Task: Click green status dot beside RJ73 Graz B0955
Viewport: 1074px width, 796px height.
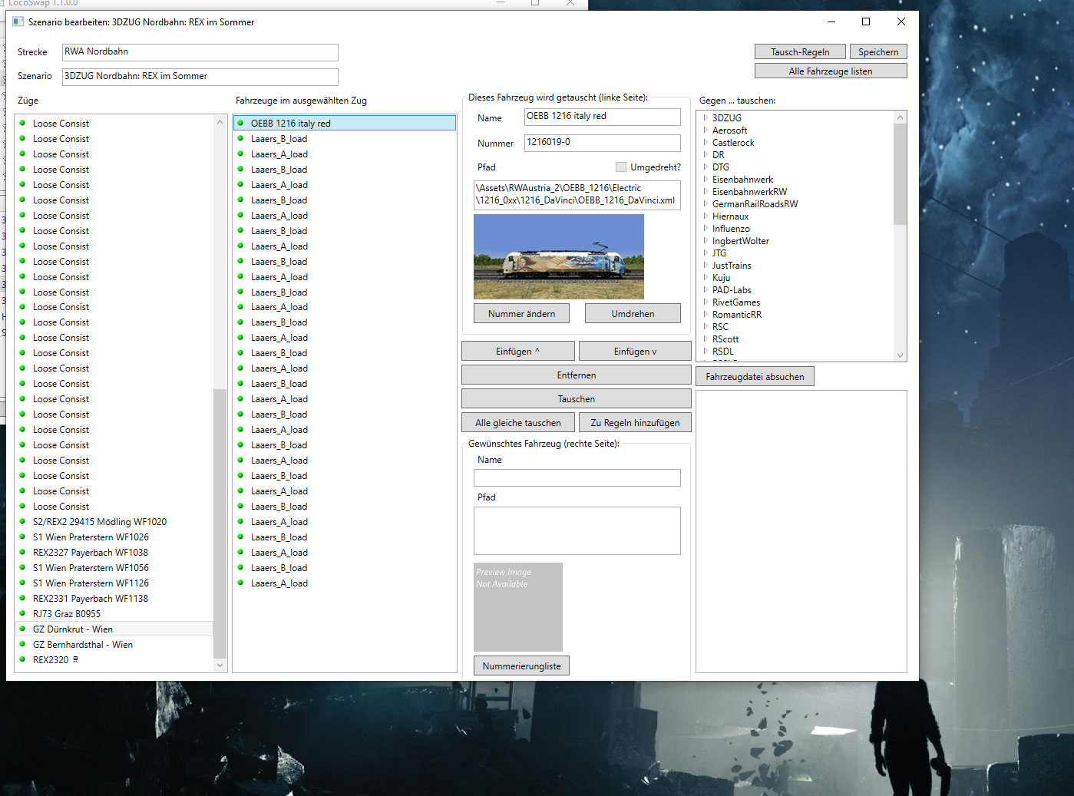Action: [x=22, y=613]
